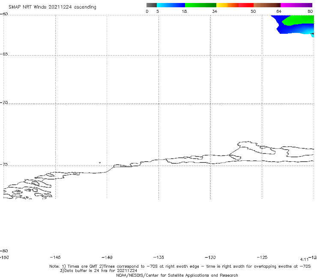Screen dimensions: 317x278
Task: Click the swath time label '4:11'
Action: coord(304,260)
